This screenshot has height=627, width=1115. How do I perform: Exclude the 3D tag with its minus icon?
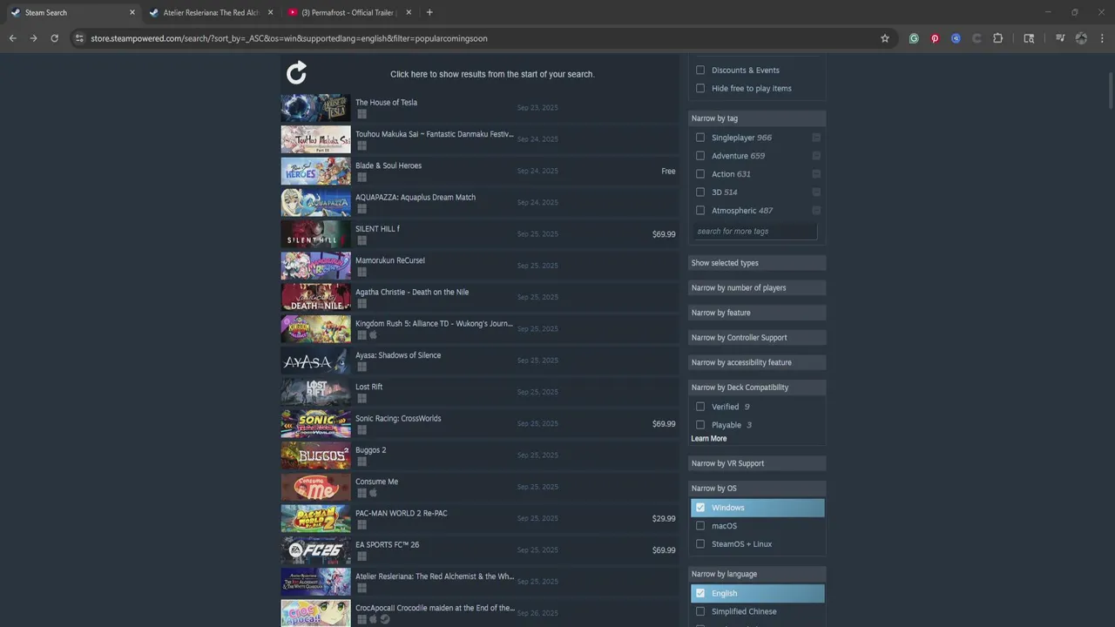pos(816,192)
